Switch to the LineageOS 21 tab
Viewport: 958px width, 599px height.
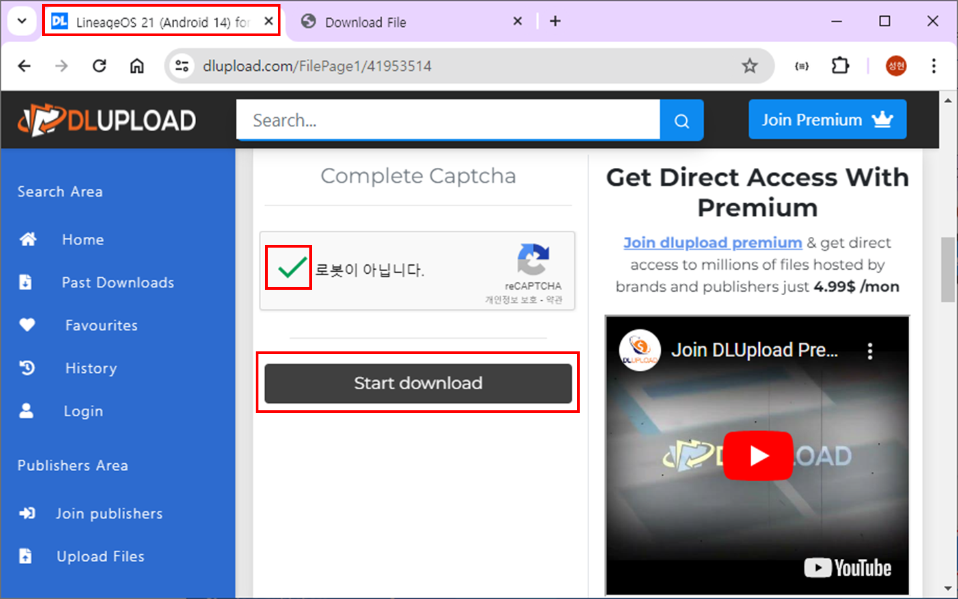tap(161, 21)
